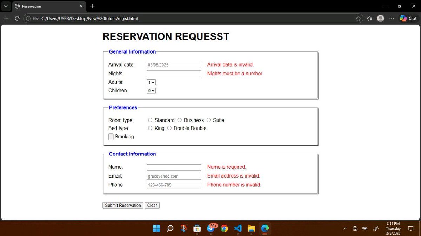Click the Email input field
421x236 pixels.
point(174,176)
